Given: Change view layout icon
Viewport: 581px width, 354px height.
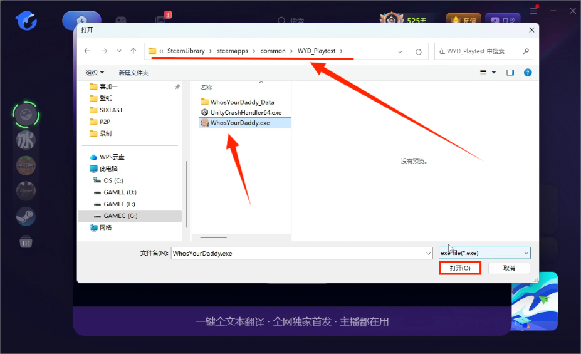Looking at the screenshot, I should (483, 73).
